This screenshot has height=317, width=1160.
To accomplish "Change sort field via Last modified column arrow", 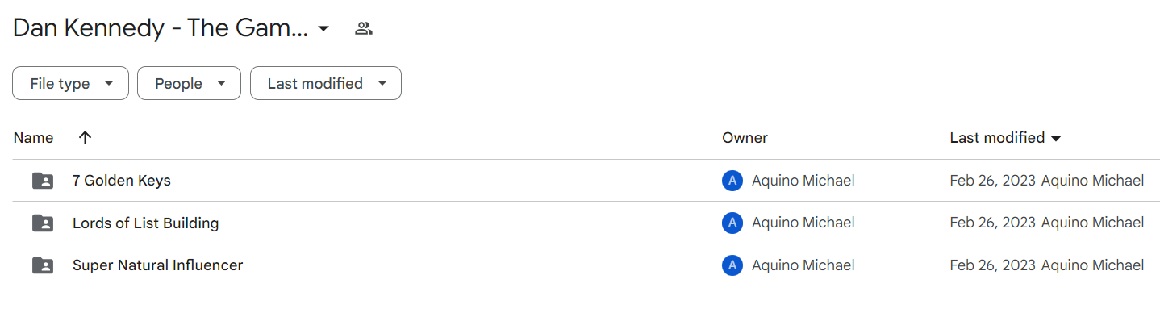I will (x=1056, y=139).
